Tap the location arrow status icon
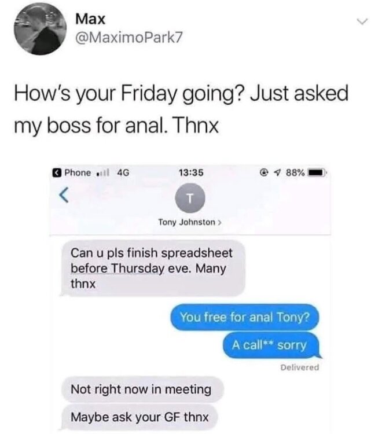The width and height of the screenshot is (382, 434). point(277,173)
